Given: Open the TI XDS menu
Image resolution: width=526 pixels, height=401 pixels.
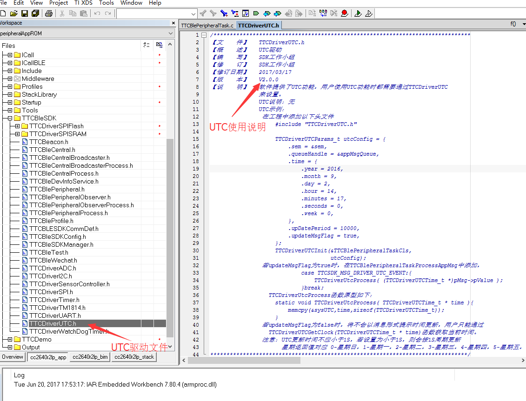Looking at the screenshot, I should click(84, 3).
